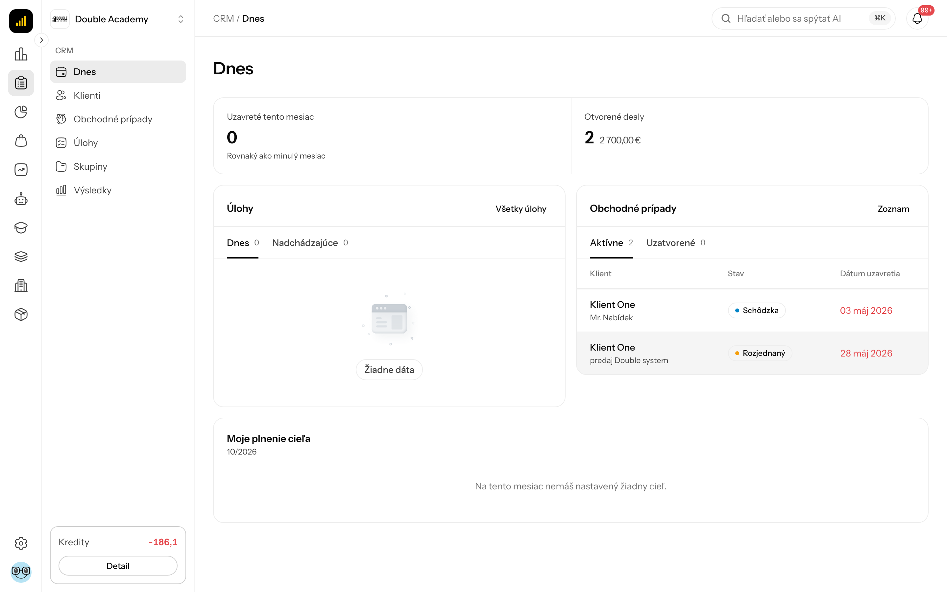Open the Zoznam link for deals
Viewport: 947px width, 592px height.
tap(893, 209)
